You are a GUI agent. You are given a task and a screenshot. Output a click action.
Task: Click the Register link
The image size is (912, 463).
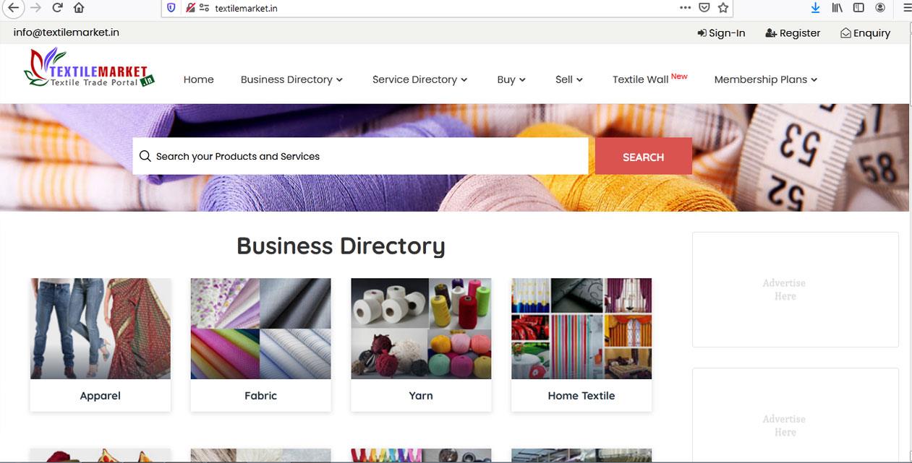793,33
